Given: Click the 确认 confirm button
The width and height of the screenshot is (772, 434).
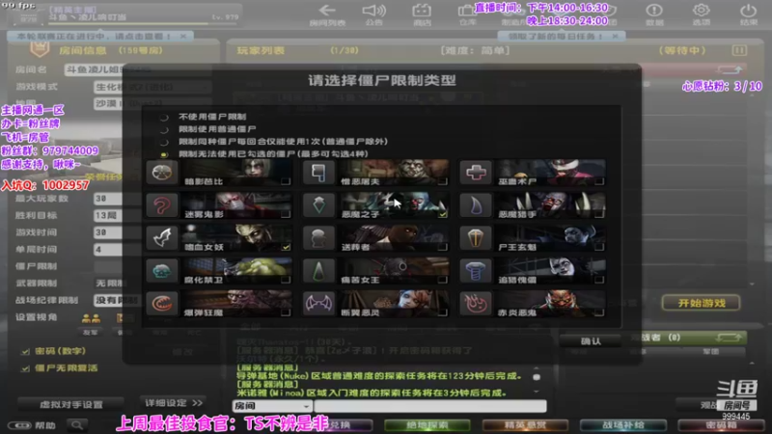Looking at the screenshot, I should click(590, 341).
